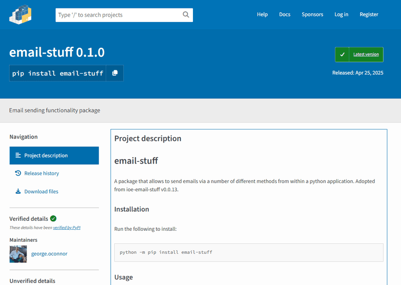Follow the verified by PyPI link

pyautogui.click(x=67, y=227)
